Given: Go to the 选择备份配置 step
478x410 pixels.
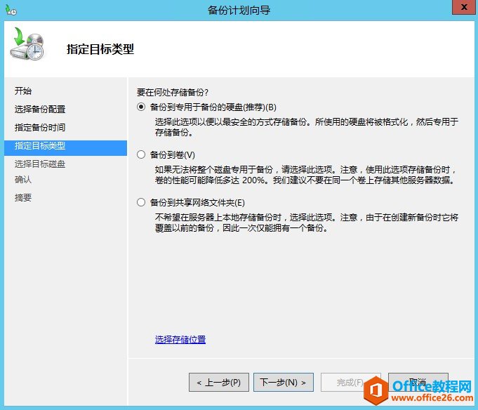Looking at the screenshot, I should point(40,109).
